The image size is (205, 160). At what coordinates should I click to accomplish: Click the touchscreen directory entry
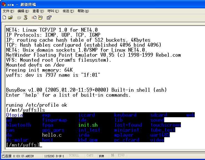pyautogui.click(x=166, y=125)
